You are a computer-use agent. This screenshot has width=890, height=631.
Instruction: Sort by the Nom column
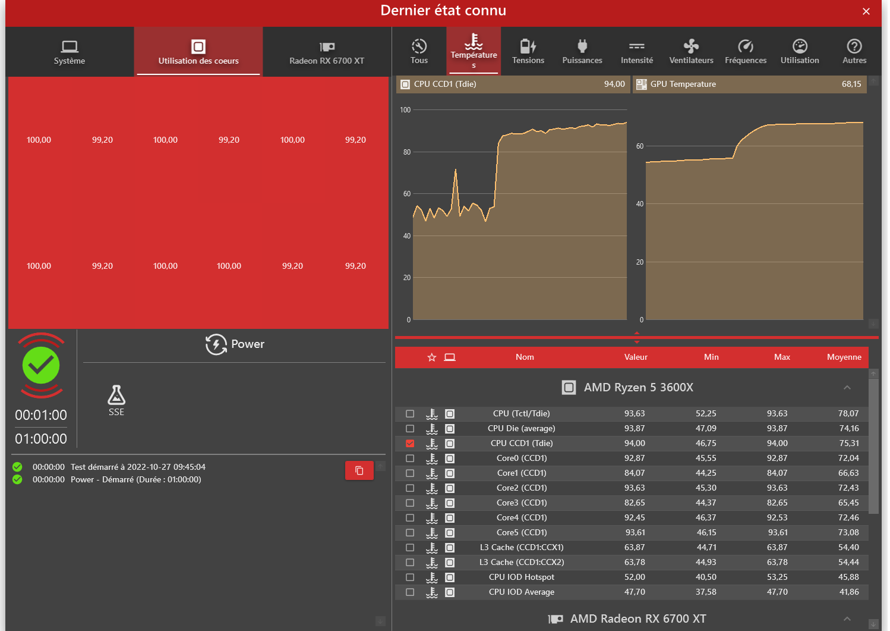(525, 357)
